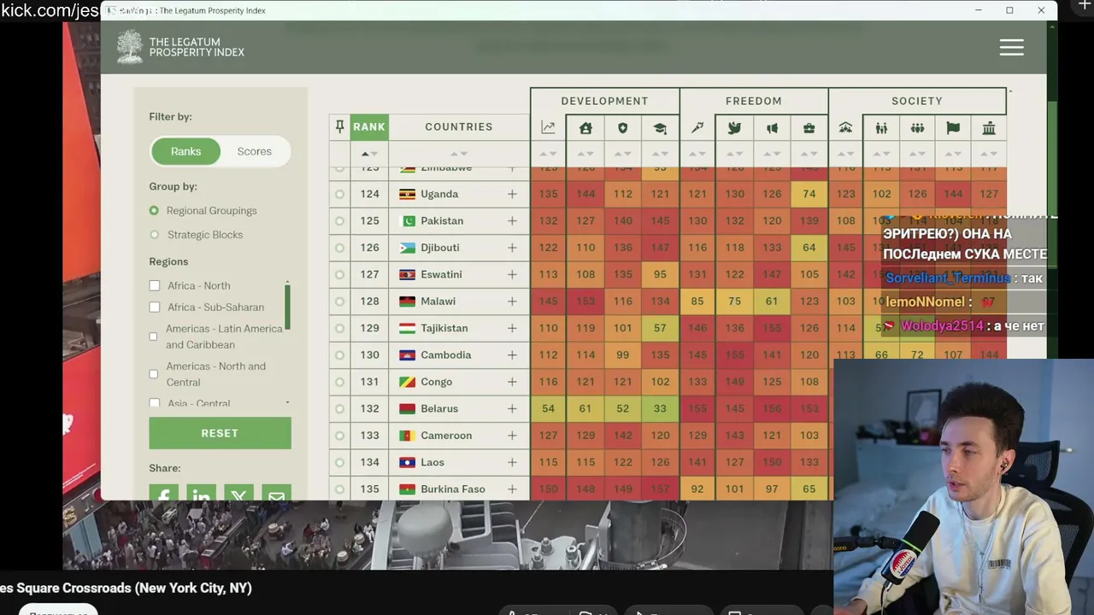Toggle the pin circle for Malawi row
The width and height of the screenshot is (1094, 615).
point(339,302)
